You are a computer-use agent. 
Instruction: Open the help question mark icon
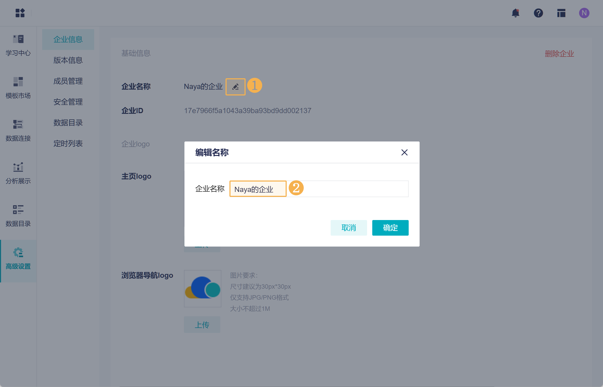(x=538, y=13)
